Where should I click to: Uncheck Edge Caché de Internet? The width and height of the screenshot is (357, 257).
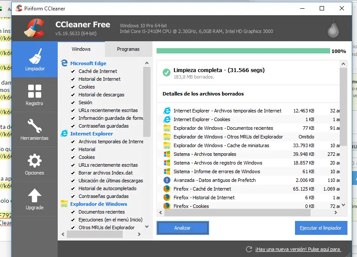tap(73, 71)
